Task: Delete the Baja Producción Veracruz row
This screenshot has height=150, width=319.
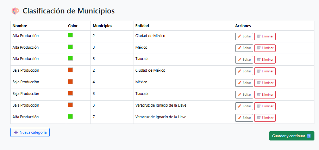Action: point(265,106)
